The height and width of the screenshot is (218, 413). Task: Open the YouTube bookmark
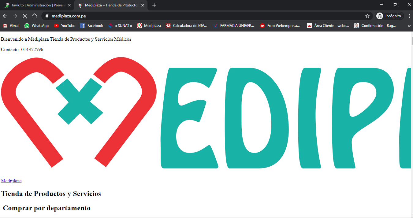pos(65,26)
